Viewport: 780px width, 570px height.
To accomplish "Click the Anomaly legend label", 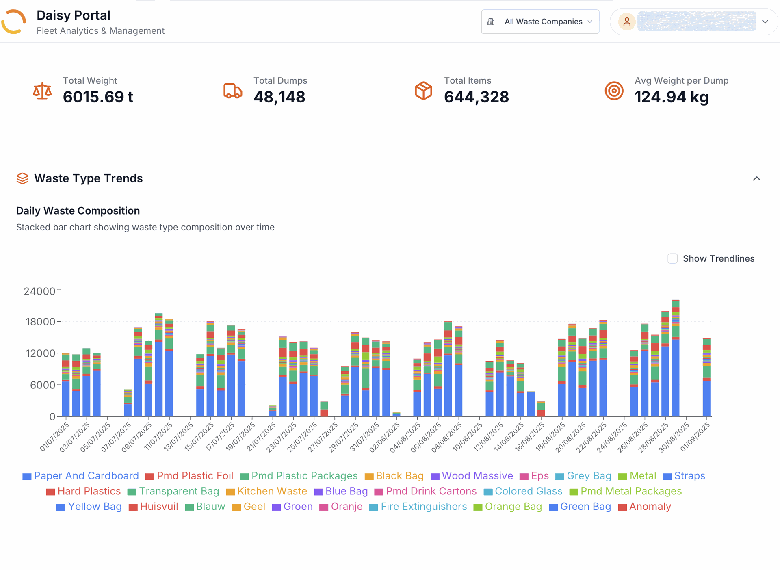I will (x=650, y=507).
